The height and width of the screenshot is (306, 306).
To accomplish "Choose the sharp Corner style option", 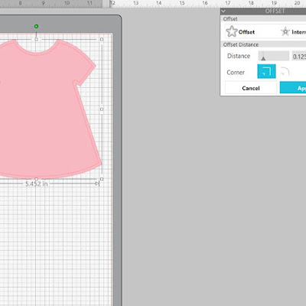I will [266, 71].
